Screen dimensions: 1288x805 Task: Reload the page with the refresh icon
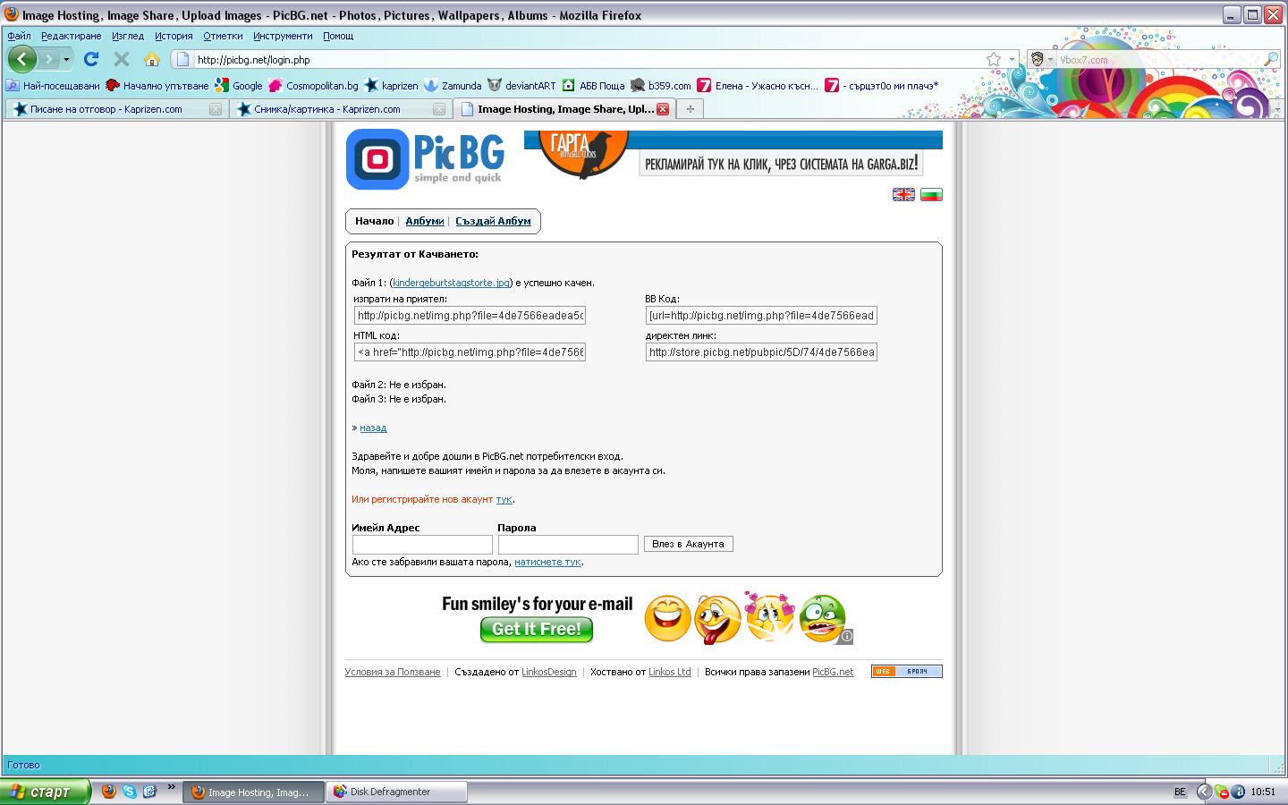[91, 59]
